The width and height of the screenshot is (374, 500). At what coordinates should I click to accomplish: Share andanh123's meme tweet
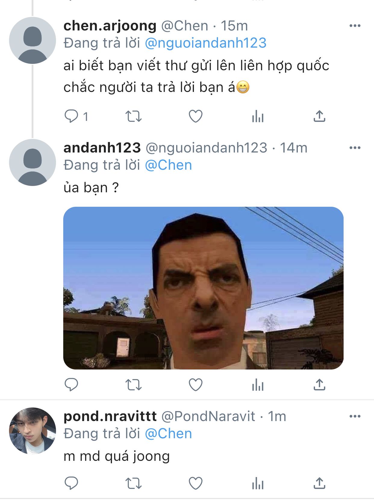tap(319, 385)
